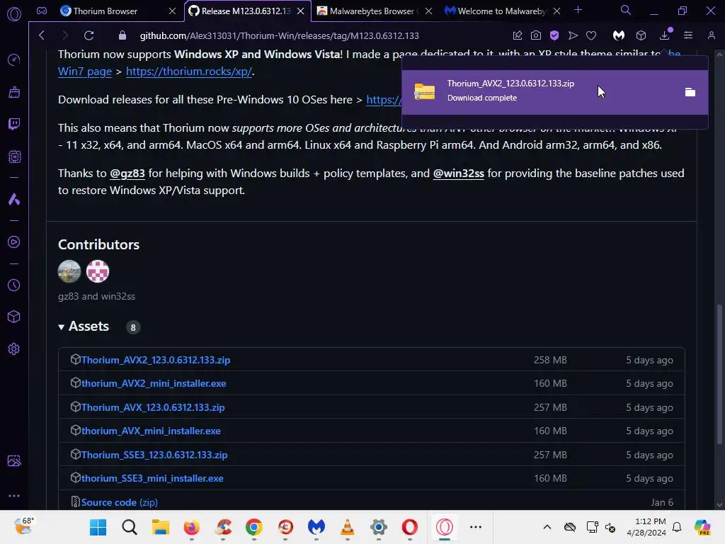Take a snapshot with camera icon
This screenshot has height=544, width=725.
coord(536,35)
